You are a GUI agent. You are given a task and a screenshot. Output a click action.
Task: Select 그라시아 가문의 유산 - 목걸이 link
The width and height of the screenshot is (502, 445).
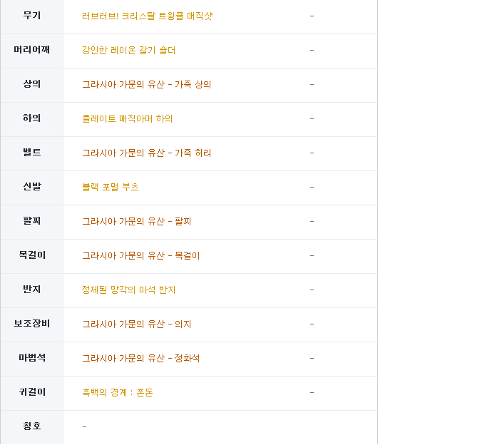pyautogui.click(x=140, y=256)
